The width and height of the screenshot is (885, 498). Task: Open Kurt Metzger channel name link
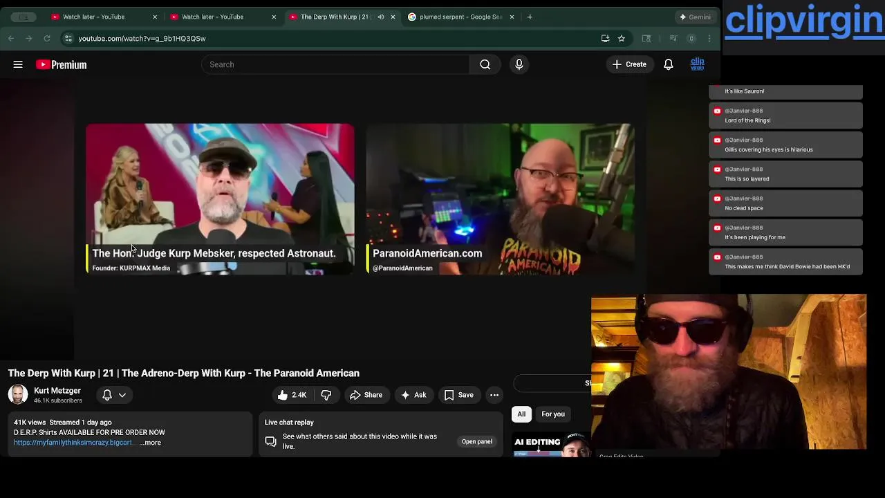[57, 391]
